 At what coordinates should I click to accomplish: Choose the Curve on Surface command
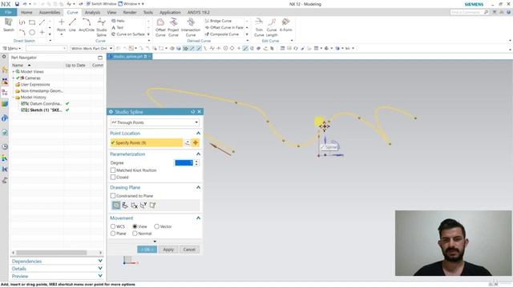tap(128, 34)
